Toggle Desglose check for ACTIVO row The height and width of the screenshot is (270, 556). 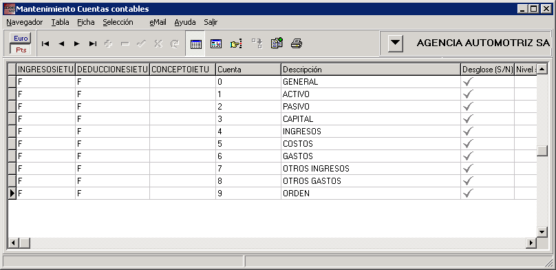(x=469, y=94)
